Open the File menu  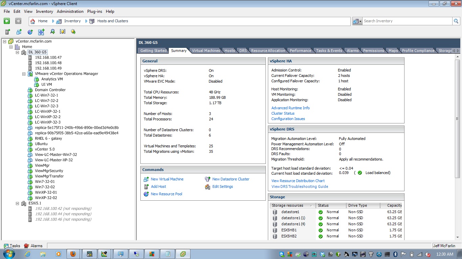tap(7, 11)
